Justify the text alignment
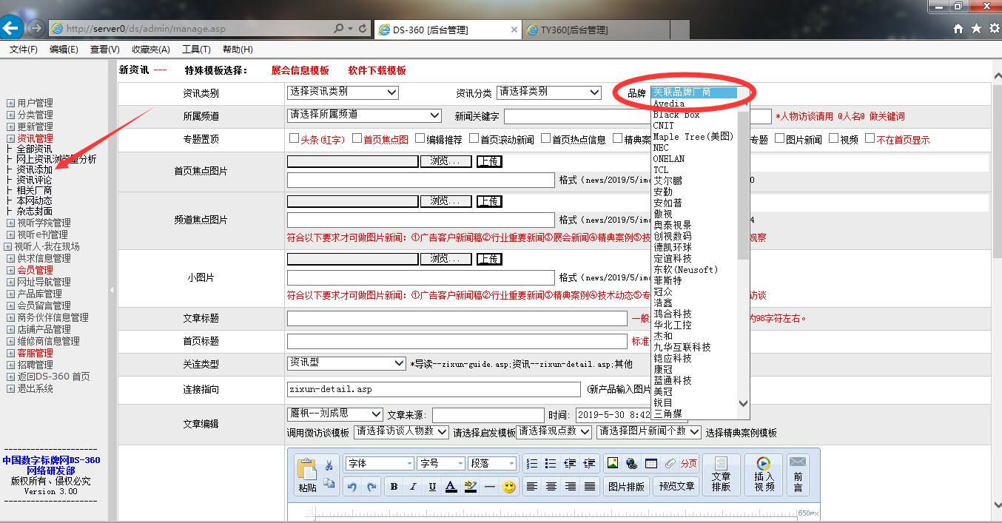Image resolution: width=1002 pixels, height=523 pixels. [x=589, y=487]
